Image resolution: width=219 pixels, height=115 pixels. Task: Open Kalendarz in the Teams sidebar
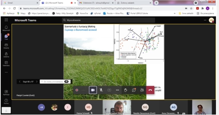[x=6, y=63]
